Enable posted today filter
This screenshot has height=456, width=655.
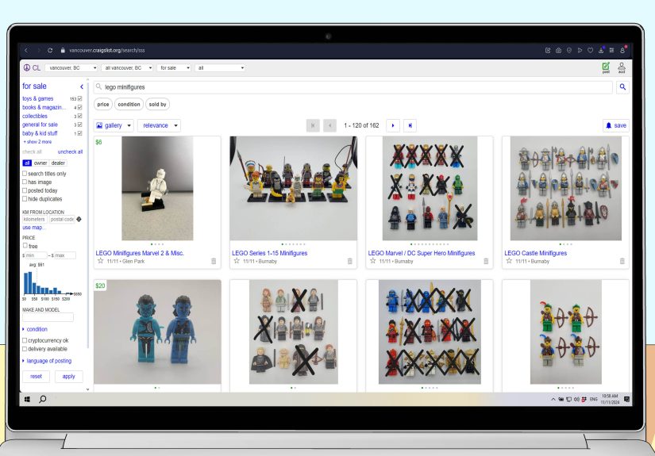[25, 190]
